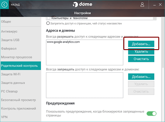The height and width of the screenshot is (122, 165).
Task: Select the deny unknown status pages radio
Action: coord(48,23)
